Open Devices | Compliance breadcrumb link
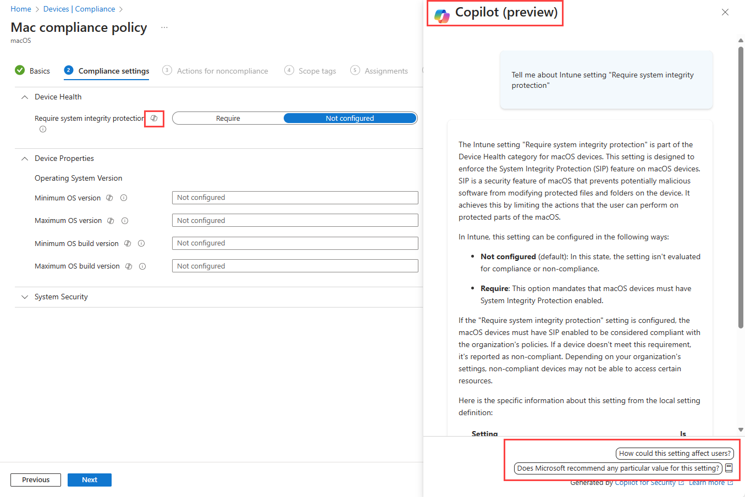Image resolution: width=745 pixels, height=497 pixels. (79, 9)
